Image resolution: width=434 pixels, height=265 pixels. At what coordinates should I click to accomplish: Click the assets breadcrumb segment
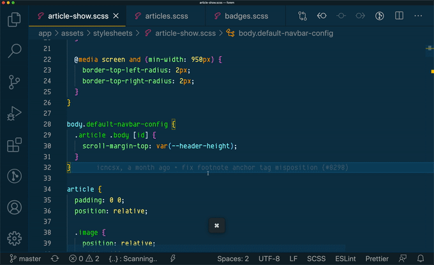click(x=72, y=33)
